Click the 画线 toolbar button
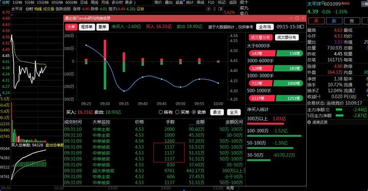Viewport: 368px width, 191px height. click(x=200, y=3)
